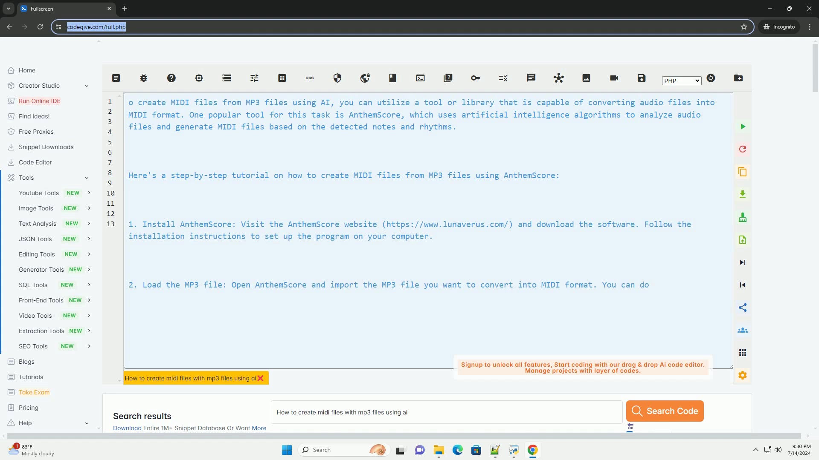Image resolution: width=819 pixels, height=460 pixels.
Task: Click the red refresh icon in right panel
Action: click(x=743, y=149)
